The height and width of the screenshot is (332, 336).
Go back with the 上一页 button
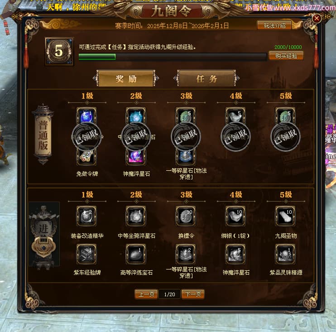pos(146,294)
